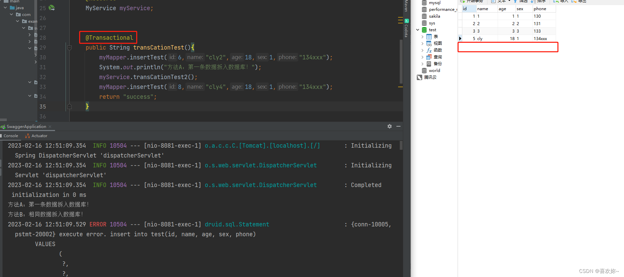Click the yellow warning stripe mark beside line 33

coord(400,87)
